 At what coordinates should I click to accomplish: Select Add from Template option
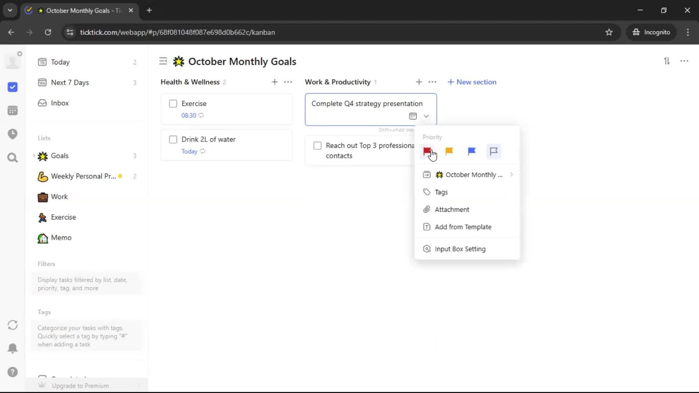click(x=463, y=227)
